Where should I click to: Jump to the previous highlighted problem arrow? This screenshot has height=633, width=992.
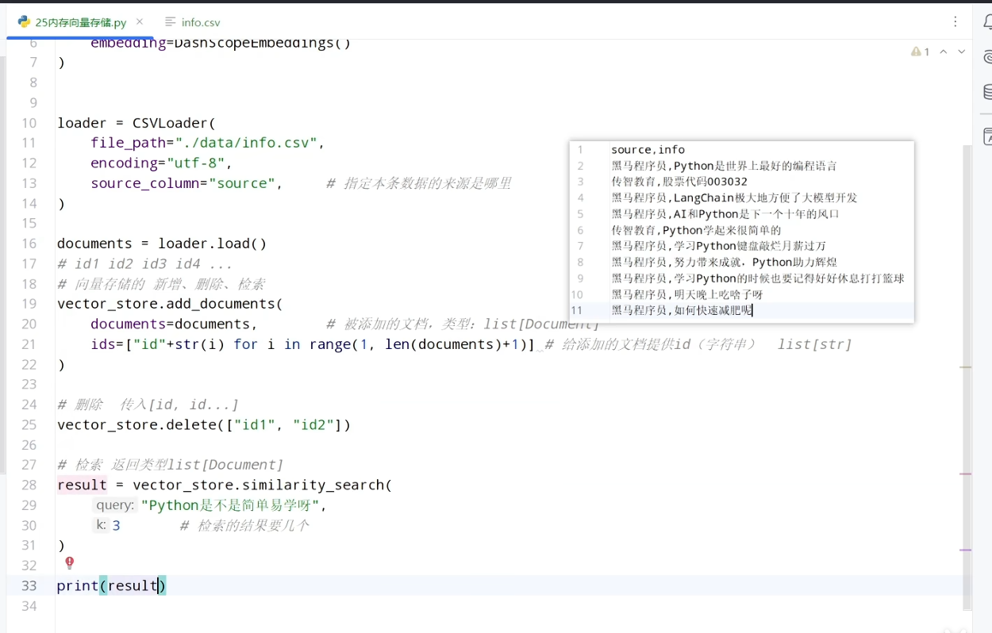point(944,52)
